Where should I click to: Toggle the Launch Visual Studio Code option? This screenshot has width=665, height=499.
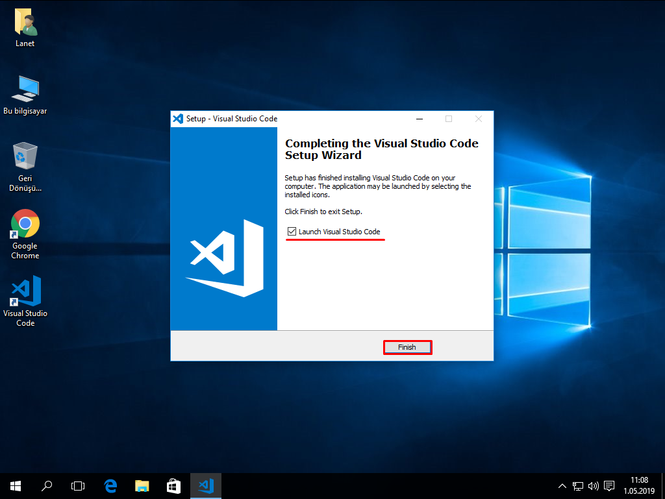292,232
